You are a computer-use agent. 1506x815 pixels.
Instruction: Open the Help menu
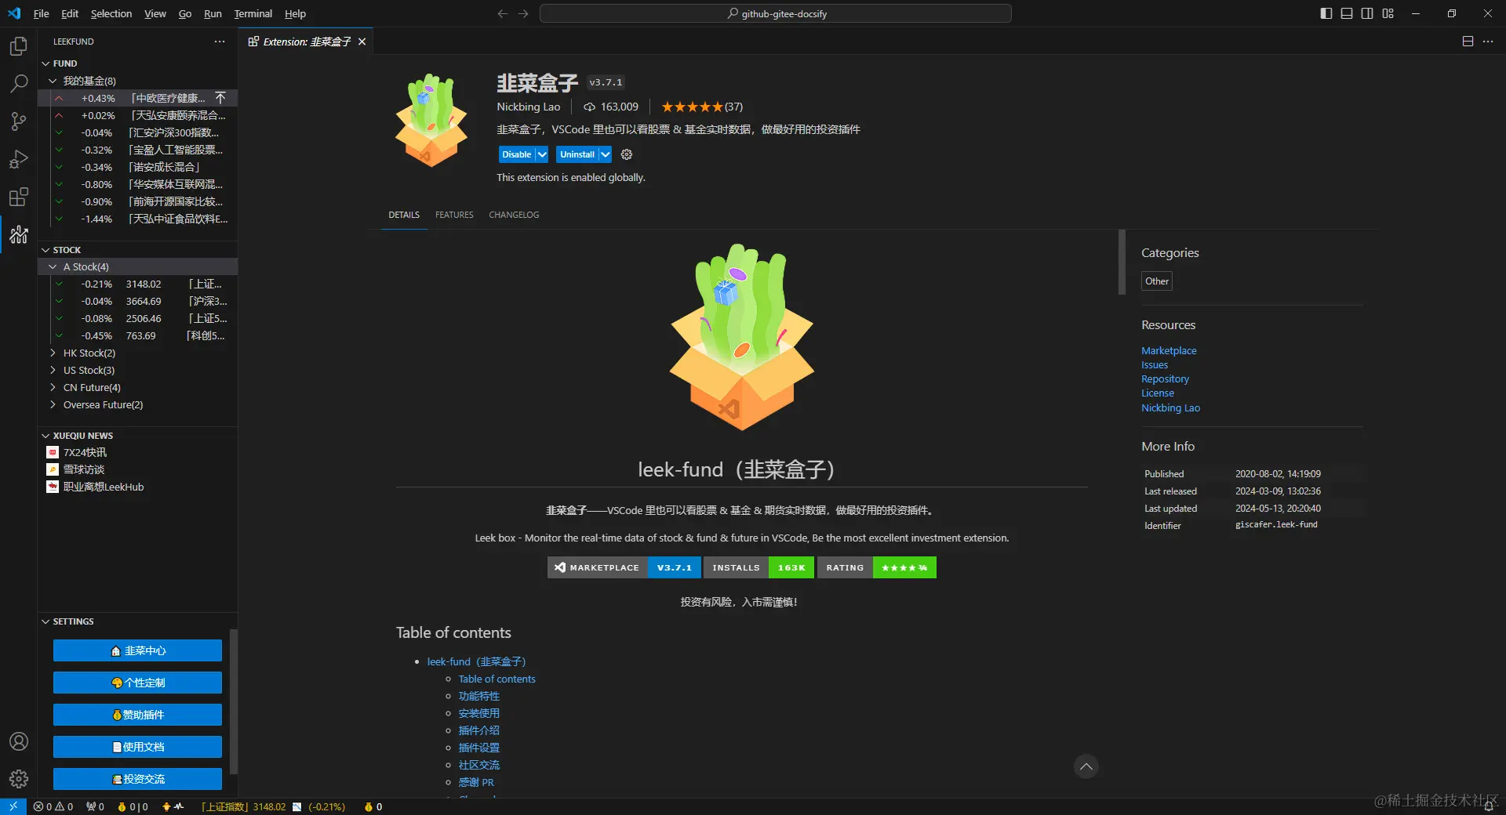coord(295,13)
